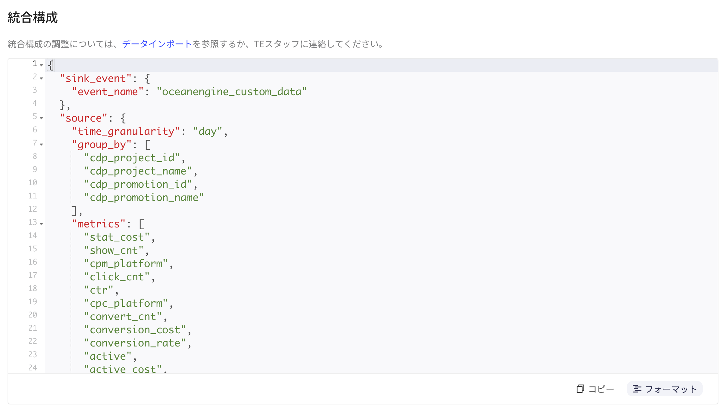The height and width of the screenshot is (412, 726).
Task: Click the "event_name" key
Action: pyautogui.click(x=108, y=92)
